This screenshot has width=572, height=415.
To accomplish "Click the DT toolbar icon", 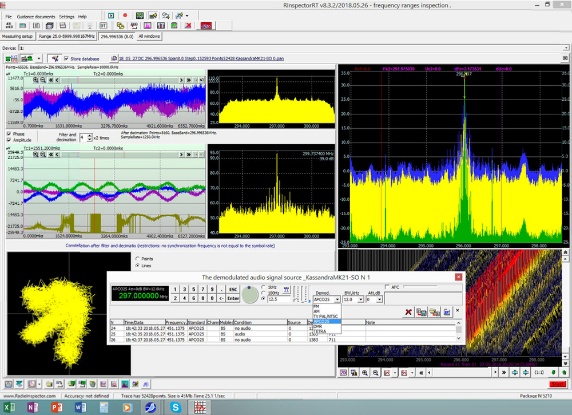I will point(104,26).
